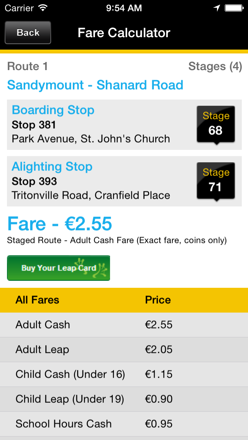
Task: Select the Boarding Stop heading
Action: point(53,110)
